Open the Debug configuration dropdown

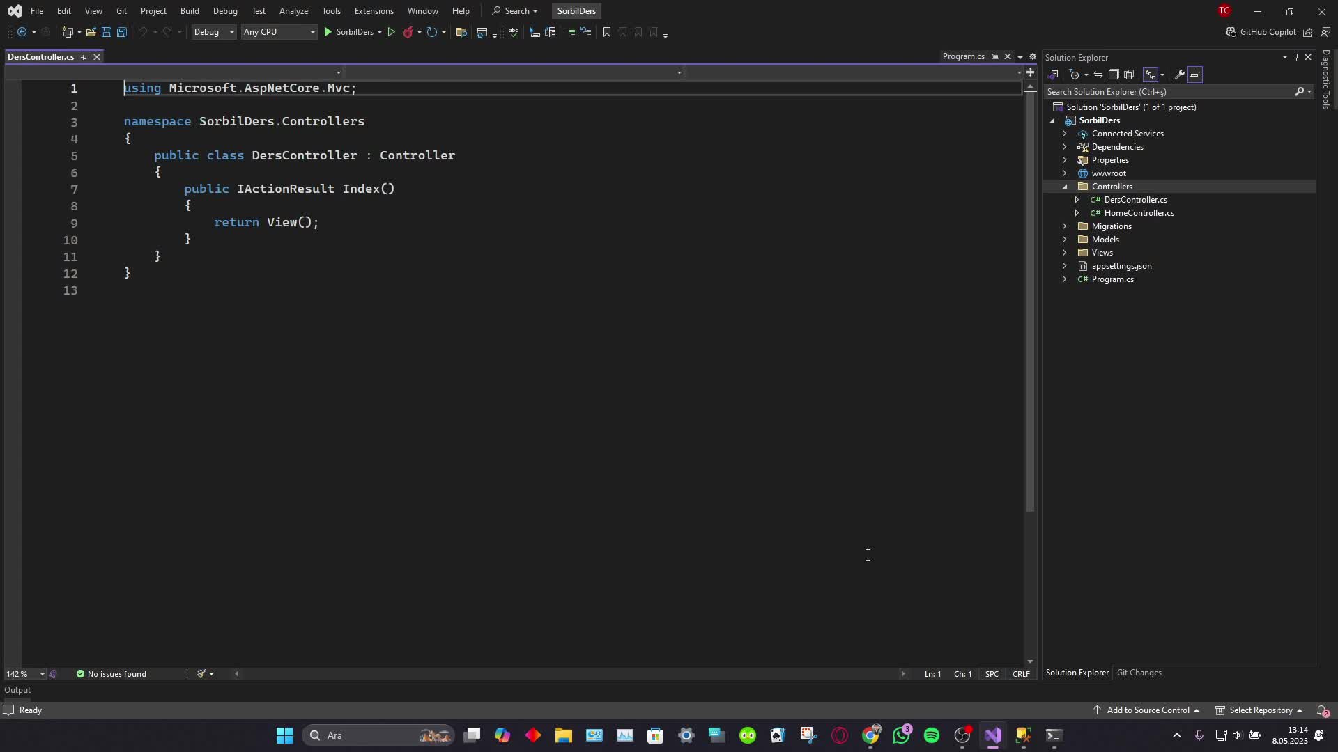click(x=214, y=32)
